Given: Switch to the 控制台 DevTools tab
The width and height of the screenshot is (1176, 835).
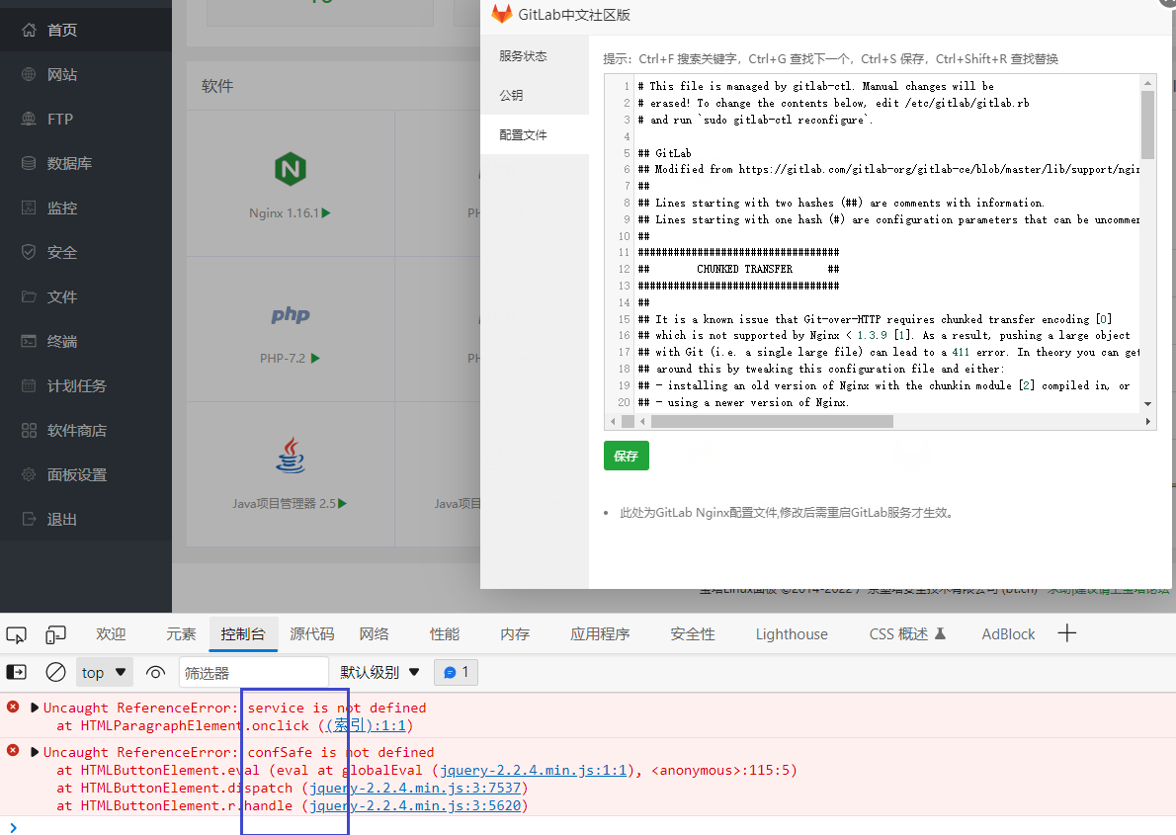Looking at the screenshot, I should click(x=243, y=634).
